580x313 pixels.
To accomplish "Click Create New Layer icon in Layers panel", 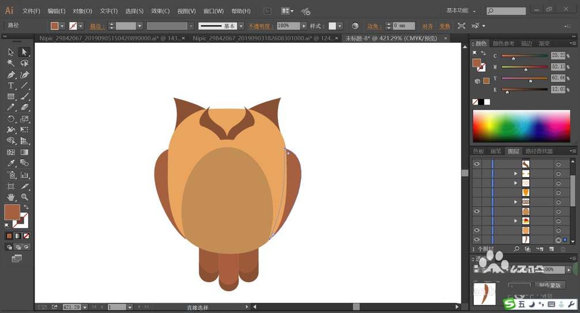I will (x=551, y=249).
